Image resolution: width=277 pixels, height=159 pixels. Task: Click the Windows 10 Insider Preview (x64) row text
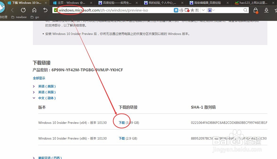coord(72,123)
